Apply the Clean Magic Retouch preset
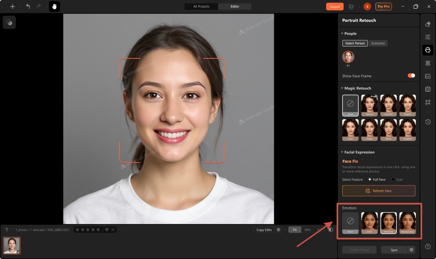 coord(351,130)
